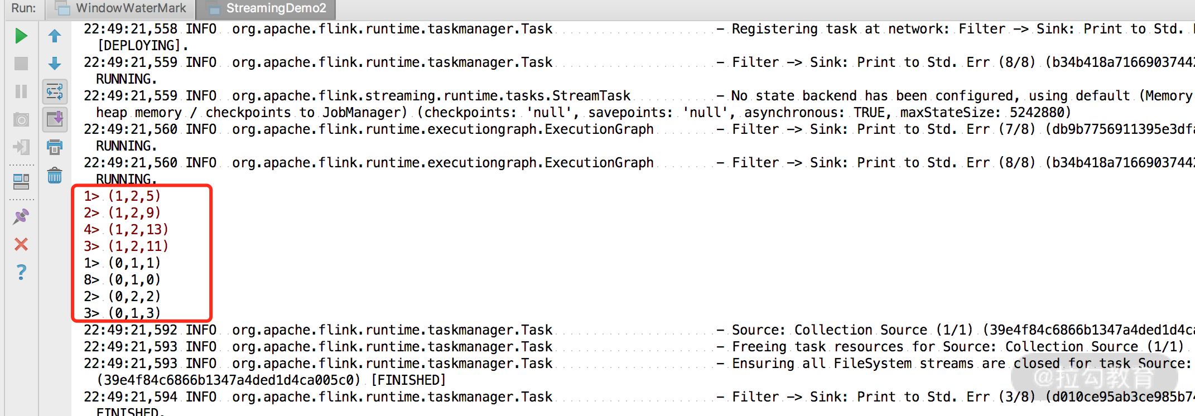Click the Exit door icon
The width and height of the screenshot is (1195, 416).
tap(21, 147)
